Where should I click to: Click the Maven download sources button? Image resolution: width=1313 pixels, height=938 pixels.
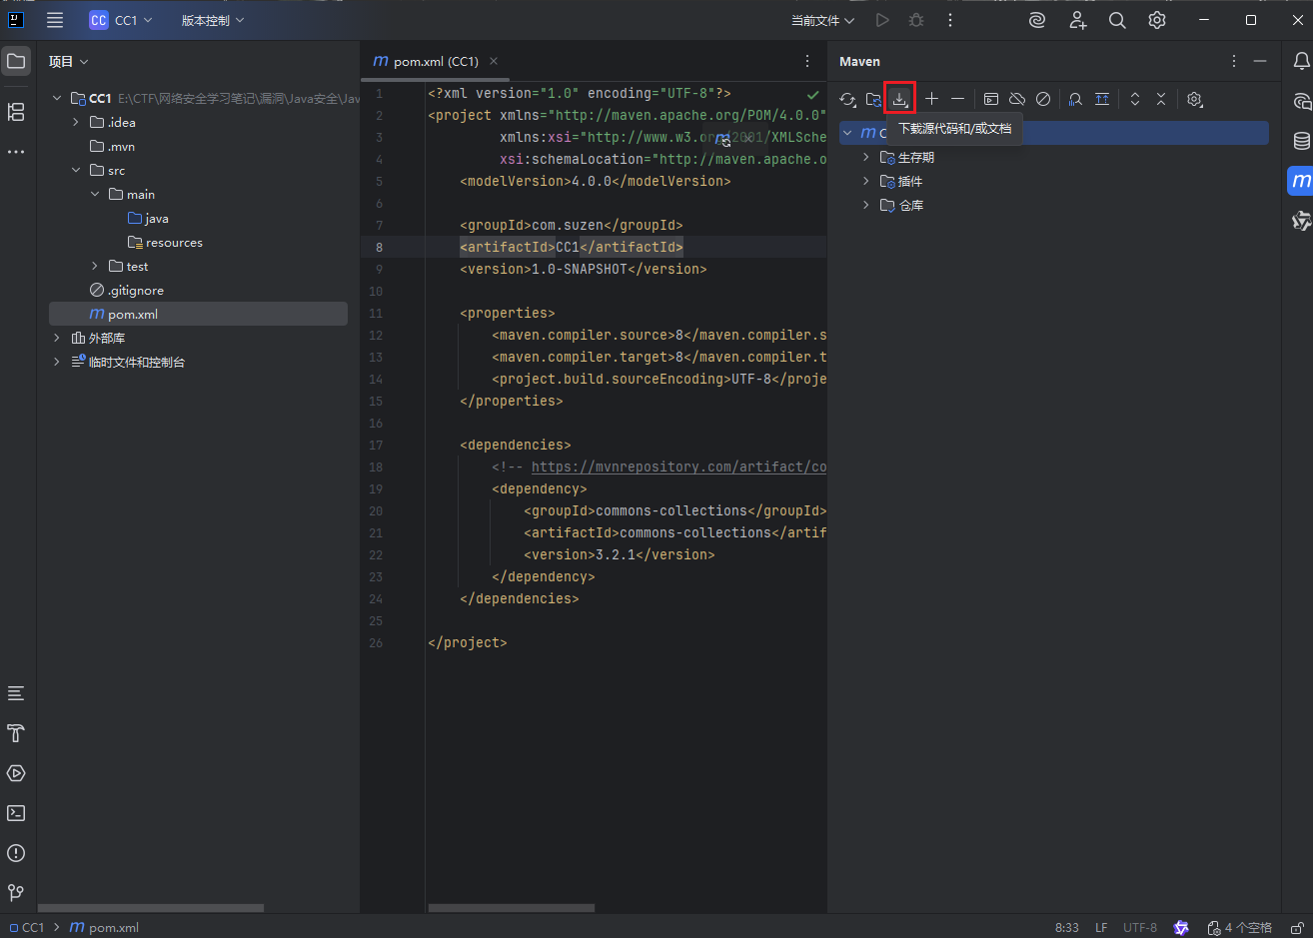(x=899, y=99)
